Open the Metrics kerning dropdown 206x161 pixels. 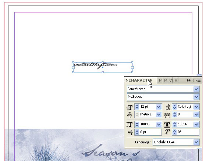159,114
